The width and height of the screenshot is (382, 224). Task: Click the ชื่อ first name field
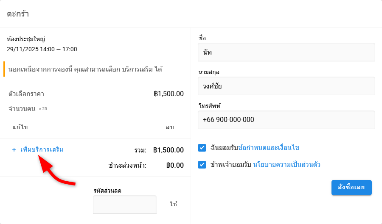(286, 52)
